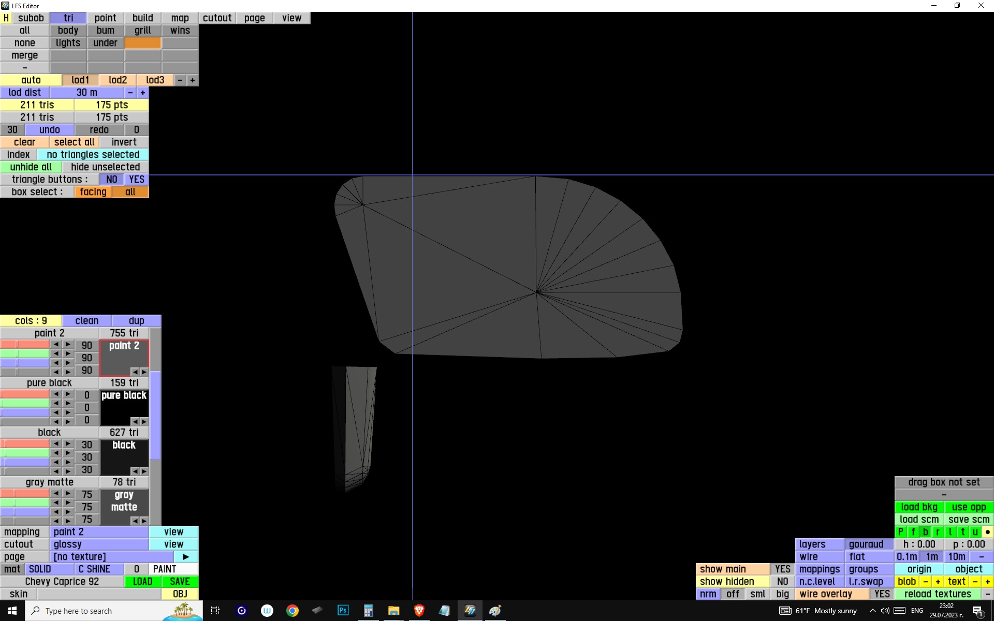This screenshot has width=994, height=621.
Task: Set triangle buttons to NO
Action: point(111,180)
